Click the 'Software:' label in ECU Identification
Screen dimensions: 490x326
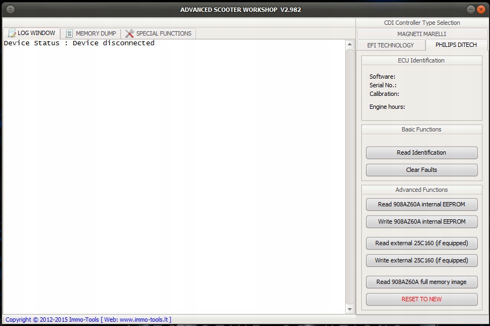pyautogui.click(x=382, y=77)
